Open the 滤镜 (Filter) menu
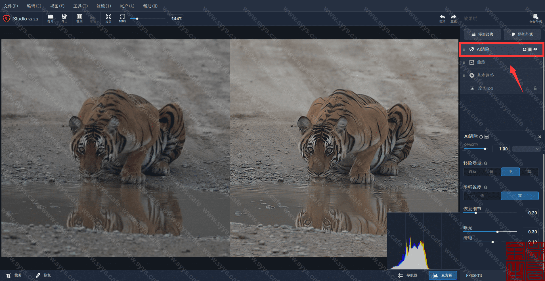The width and height of the screenshot is (545, 281). pos(104,6)
